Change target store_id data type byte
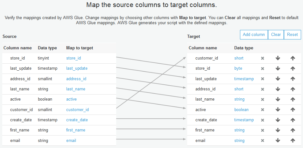The height and width of the screenshot is (148, 303). click(x=238, y=68)
